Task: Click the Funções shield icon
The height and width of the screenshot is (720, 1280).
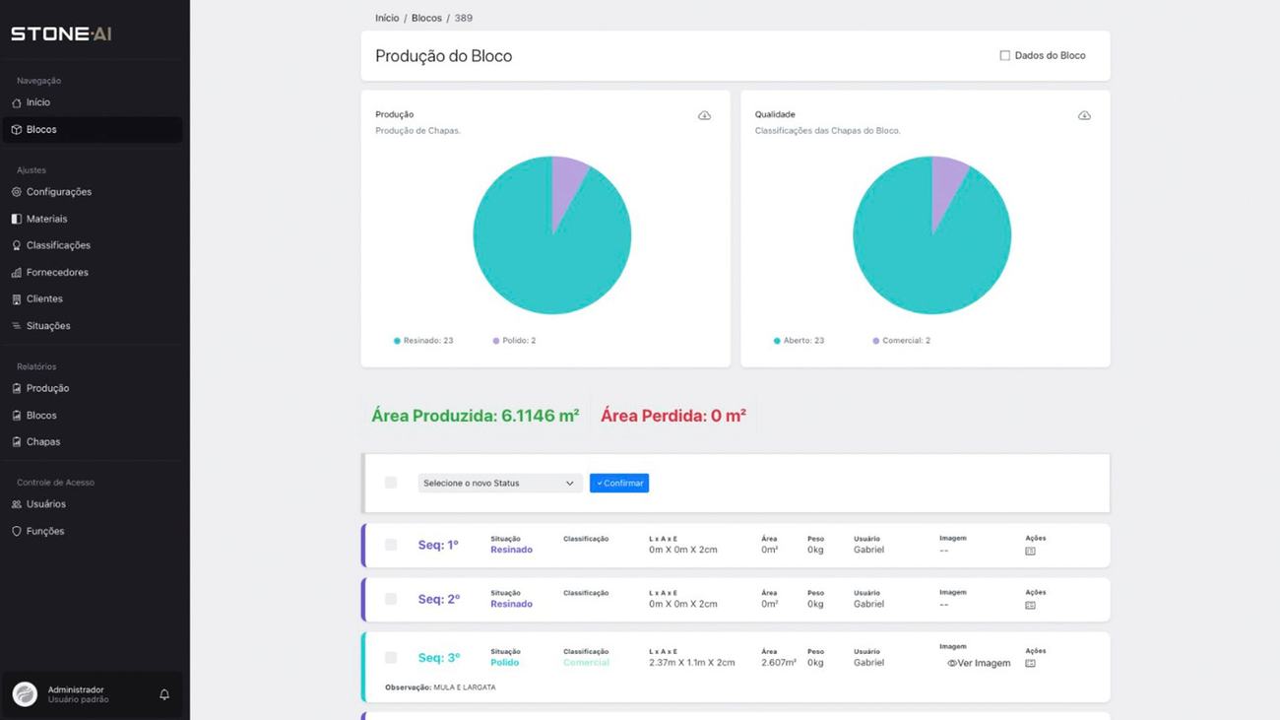Action: pos(17,531)
